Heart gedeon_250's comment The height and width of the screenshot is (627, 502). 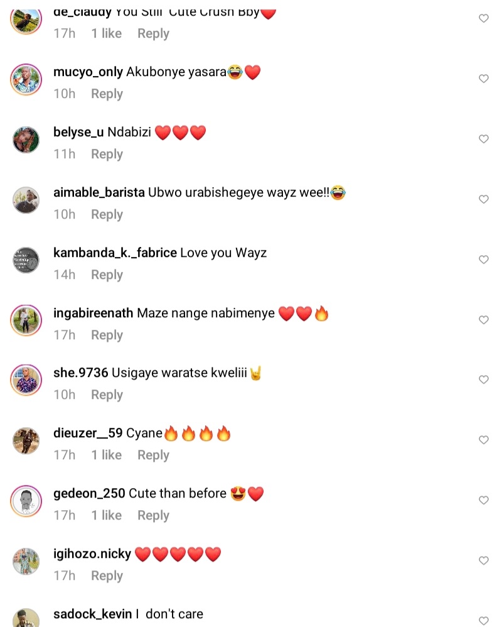point(484,500)
